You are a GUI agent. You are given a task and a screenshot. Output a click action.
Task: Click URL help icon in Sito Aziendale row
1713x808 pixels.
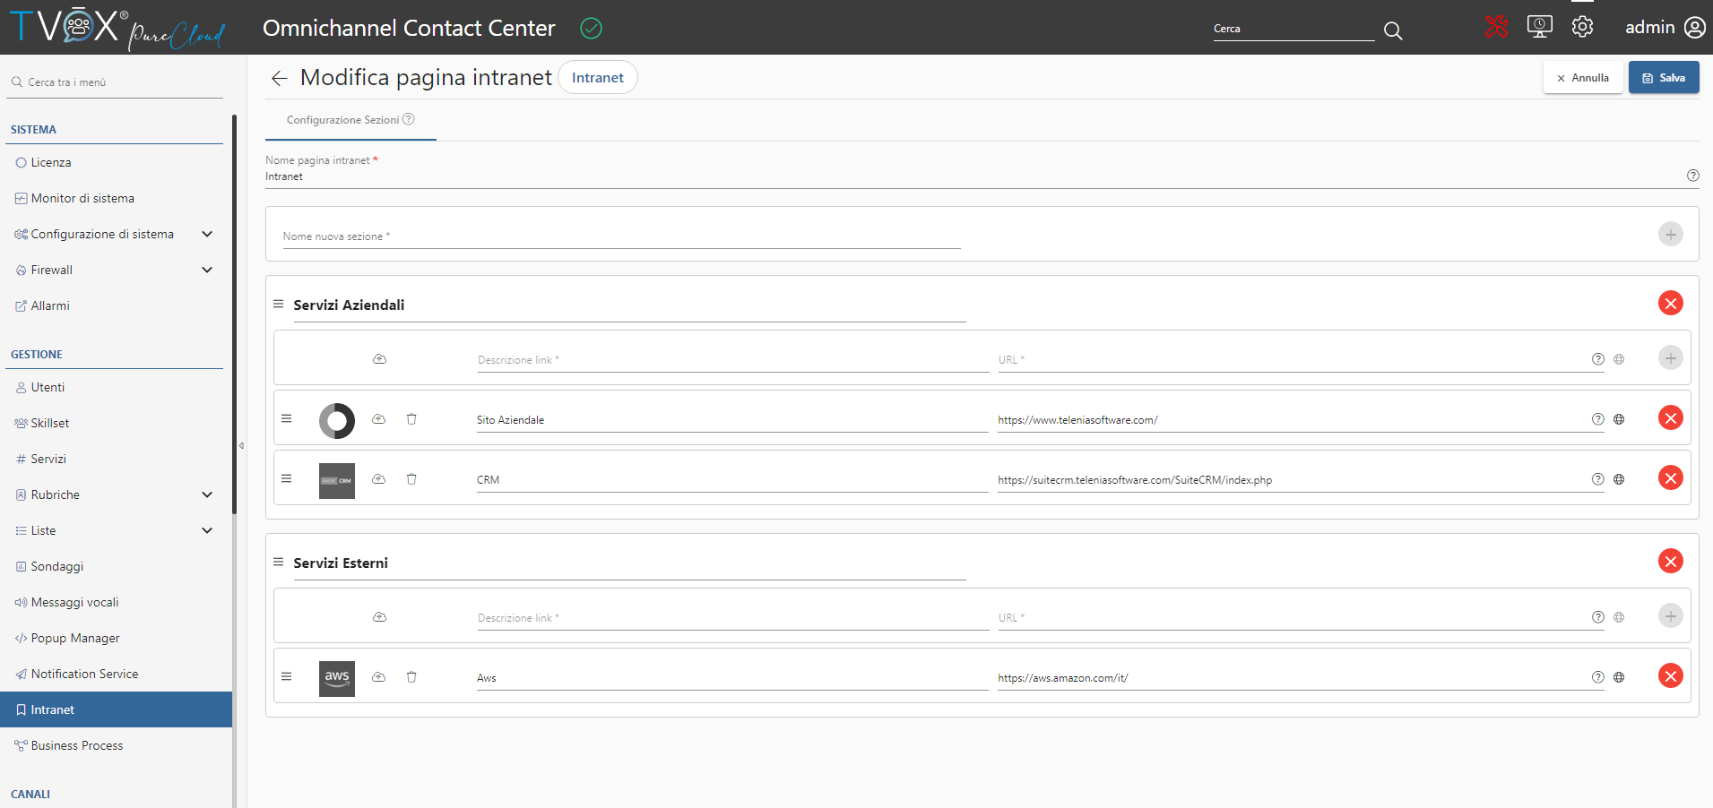click(x=1597, y=419)
